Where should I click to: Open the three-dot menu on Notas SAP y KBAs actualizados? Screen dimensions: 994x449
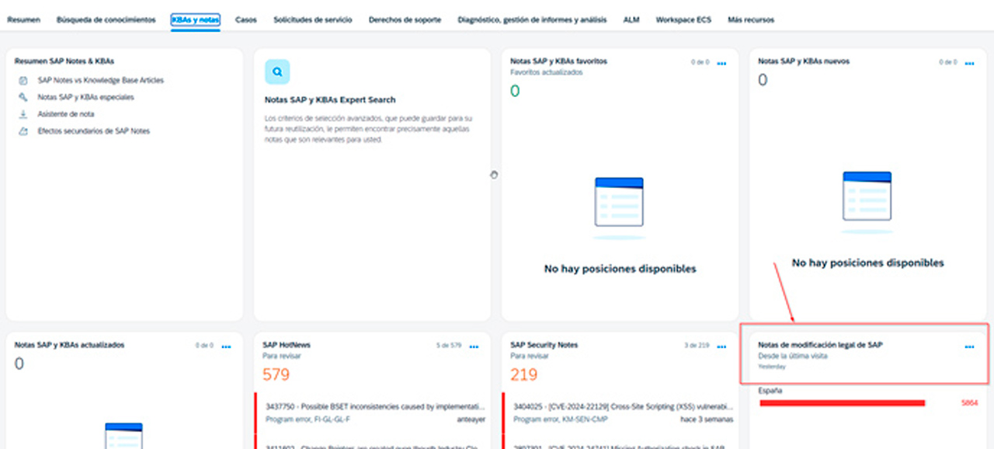(226, 346)
